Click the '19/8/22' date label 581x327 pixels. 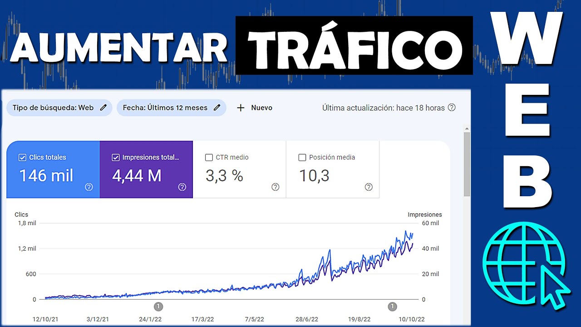(359, 319)
